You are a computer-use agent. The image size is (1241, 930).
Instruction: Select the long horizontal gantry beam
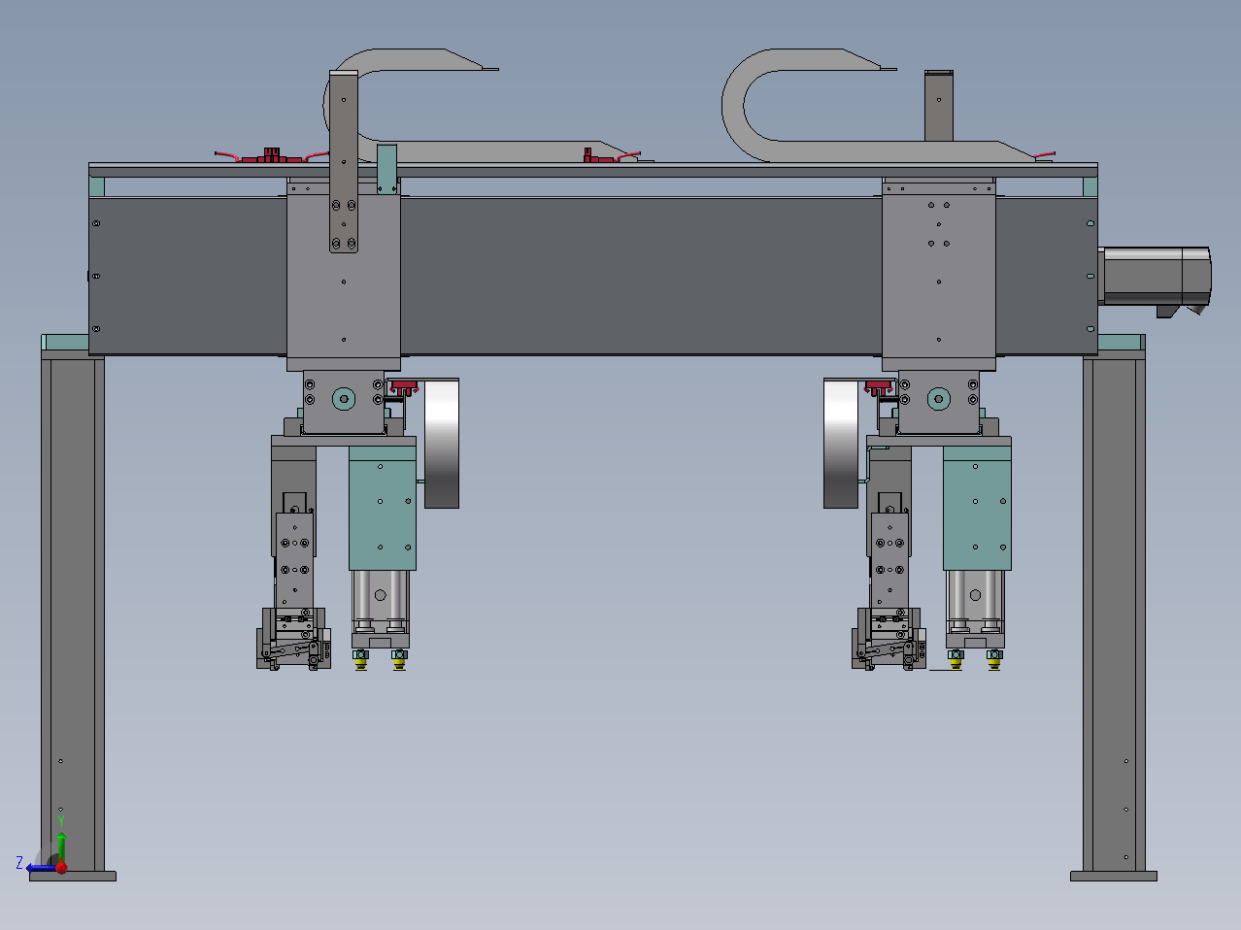pos(592,276)
